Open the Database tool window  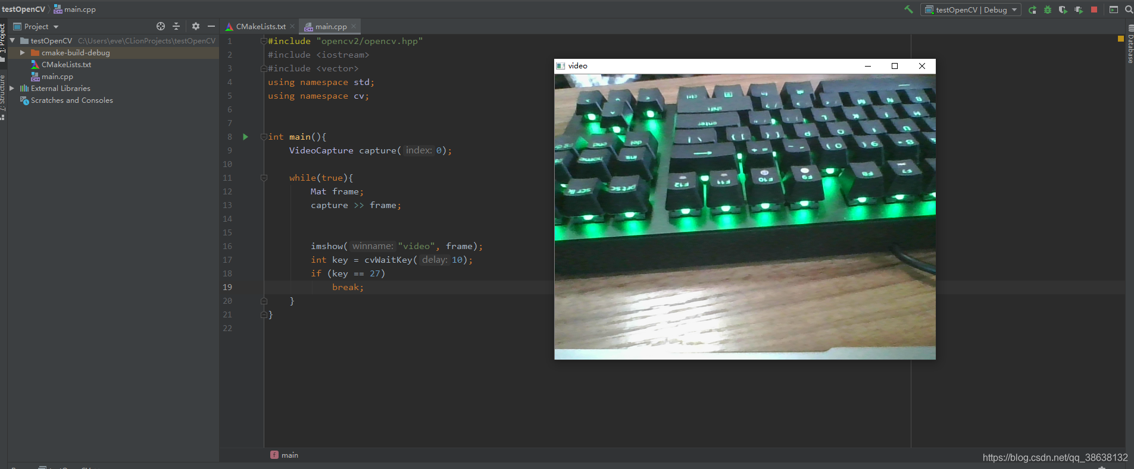click(x=1130, y=44)
